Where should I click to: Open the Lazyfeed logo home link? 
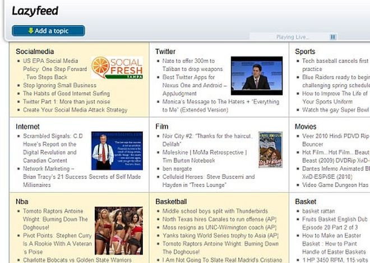(35, 11)
